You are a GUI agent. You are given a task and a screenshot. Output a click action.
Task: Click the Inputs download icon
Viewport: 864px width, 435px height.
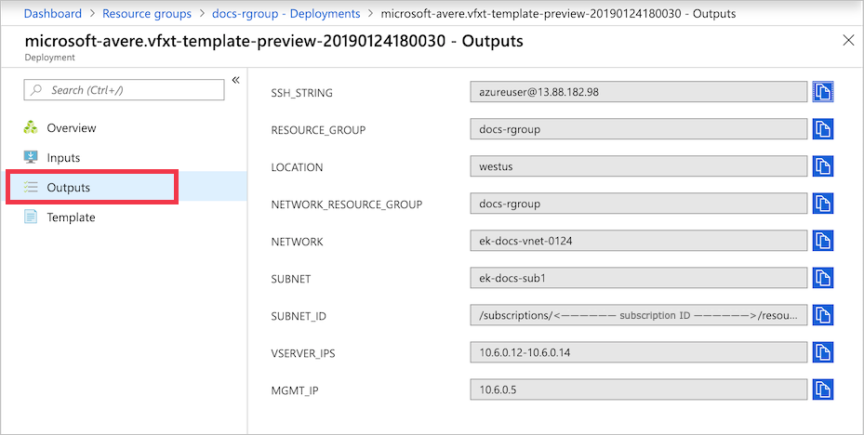pos(31,157)
